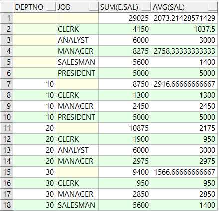The image size is (219, 211).
Task: Select MANAGER in row 4
Action: [x=77, y=51]
